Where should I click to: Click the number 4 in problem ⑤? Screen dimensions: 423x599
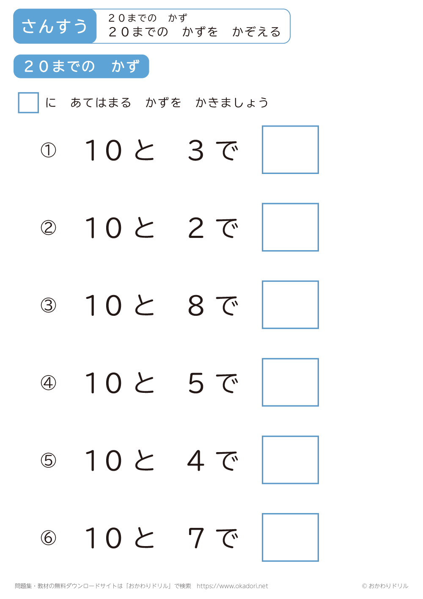(x=196, y=461)
